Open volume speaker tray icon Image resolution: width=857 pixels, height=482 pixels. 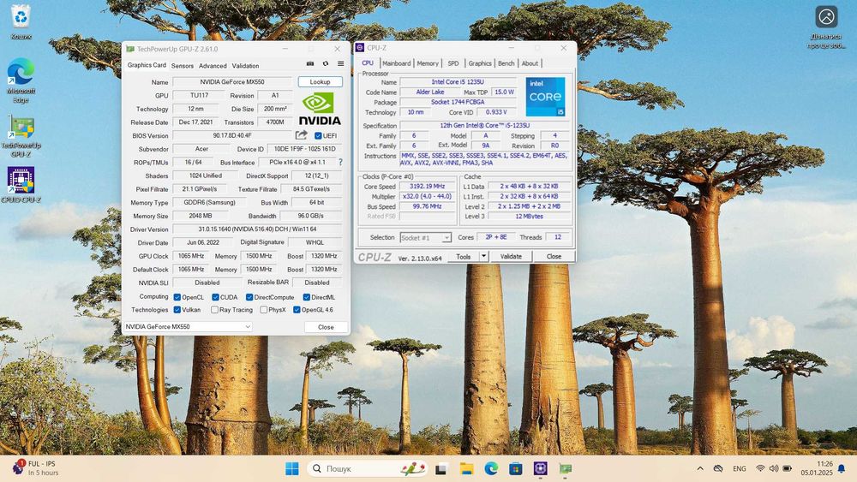click(773, 468)
